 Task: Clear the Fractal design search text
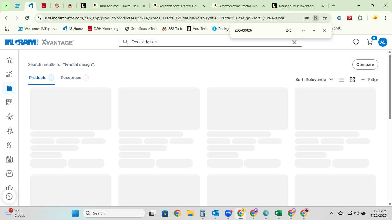pos(294,42)
